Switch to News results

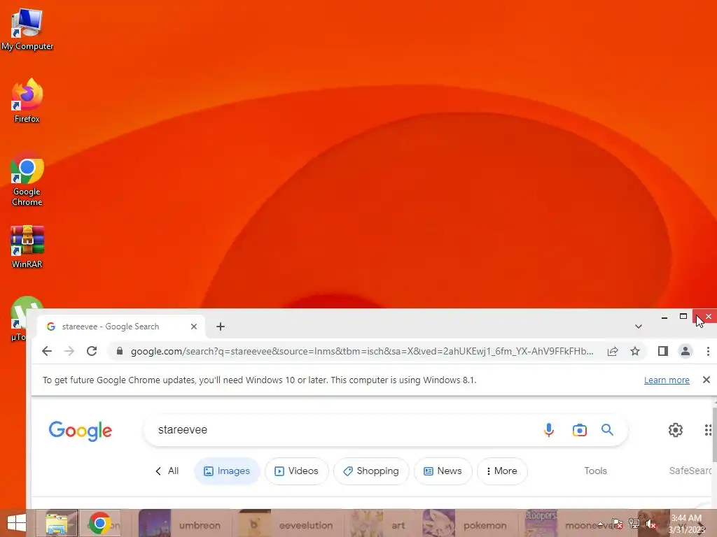[x=443, y=471]
